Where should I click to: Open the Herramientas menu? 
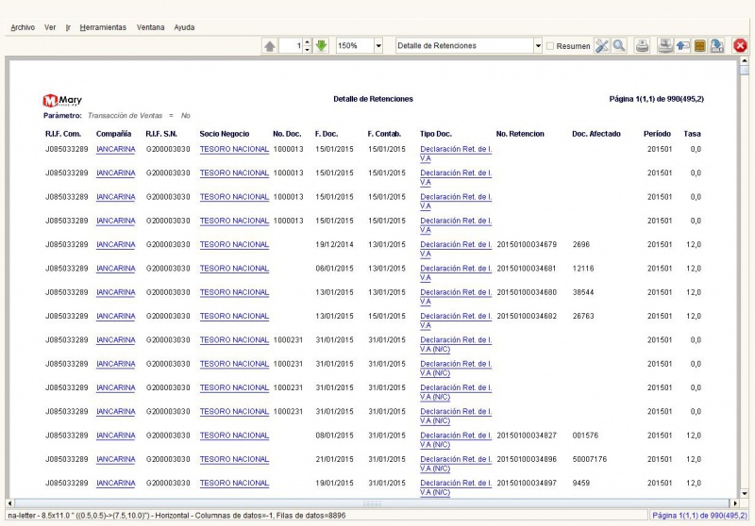103,27
